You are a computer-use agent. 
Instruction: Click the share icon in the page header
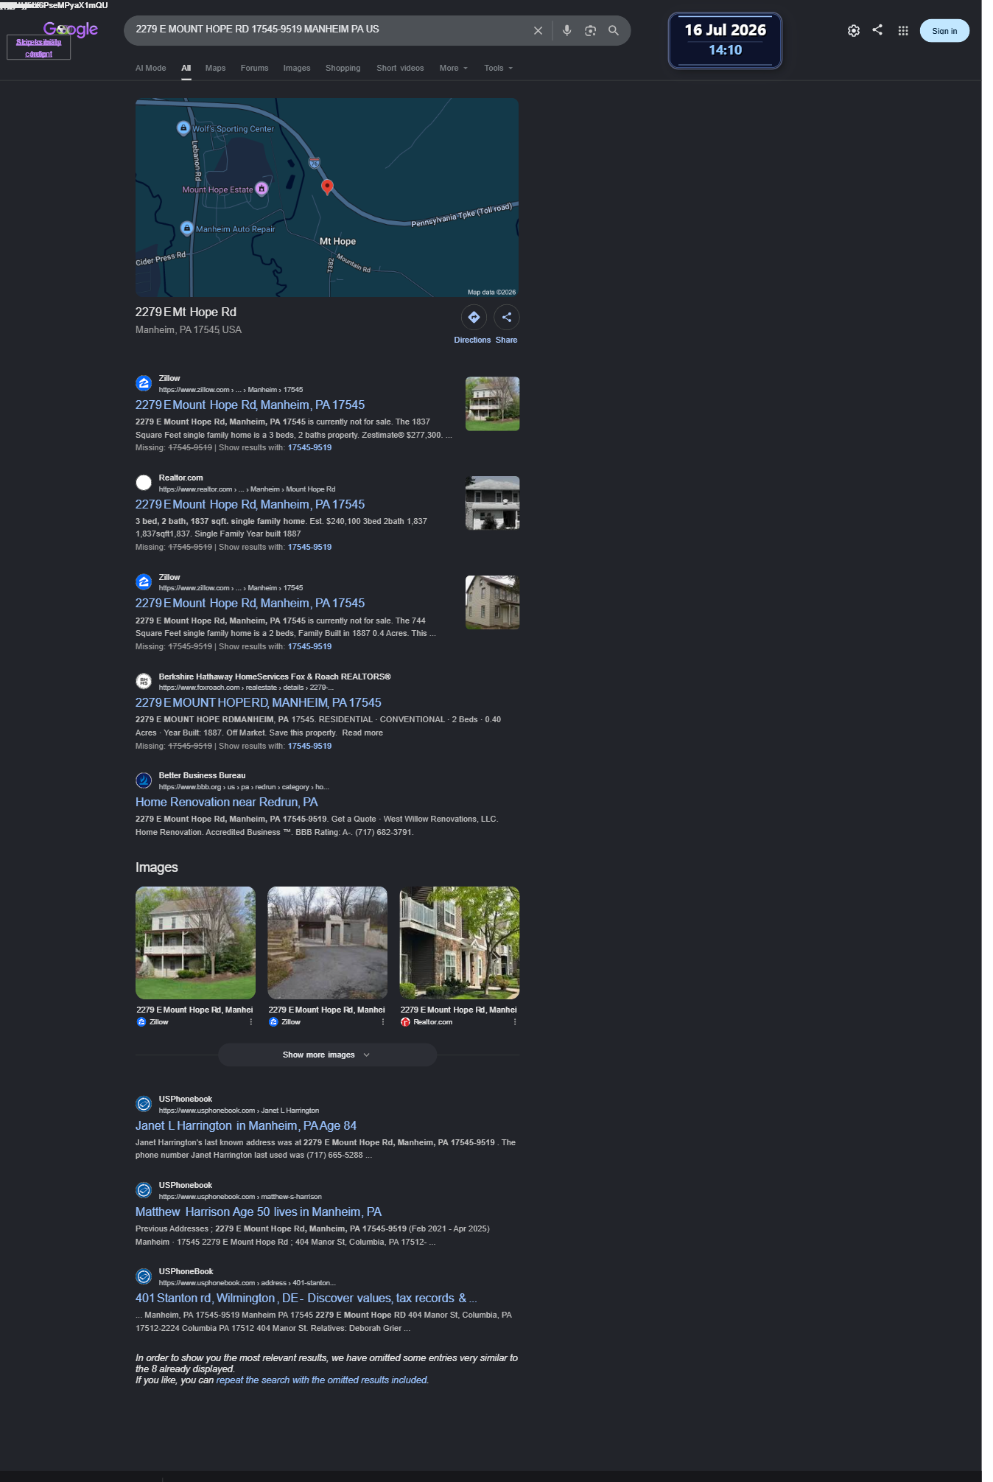[877, 30]
